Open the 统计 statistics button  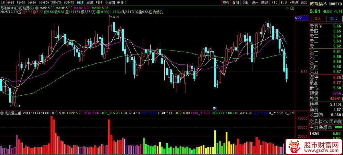point(255,3)
